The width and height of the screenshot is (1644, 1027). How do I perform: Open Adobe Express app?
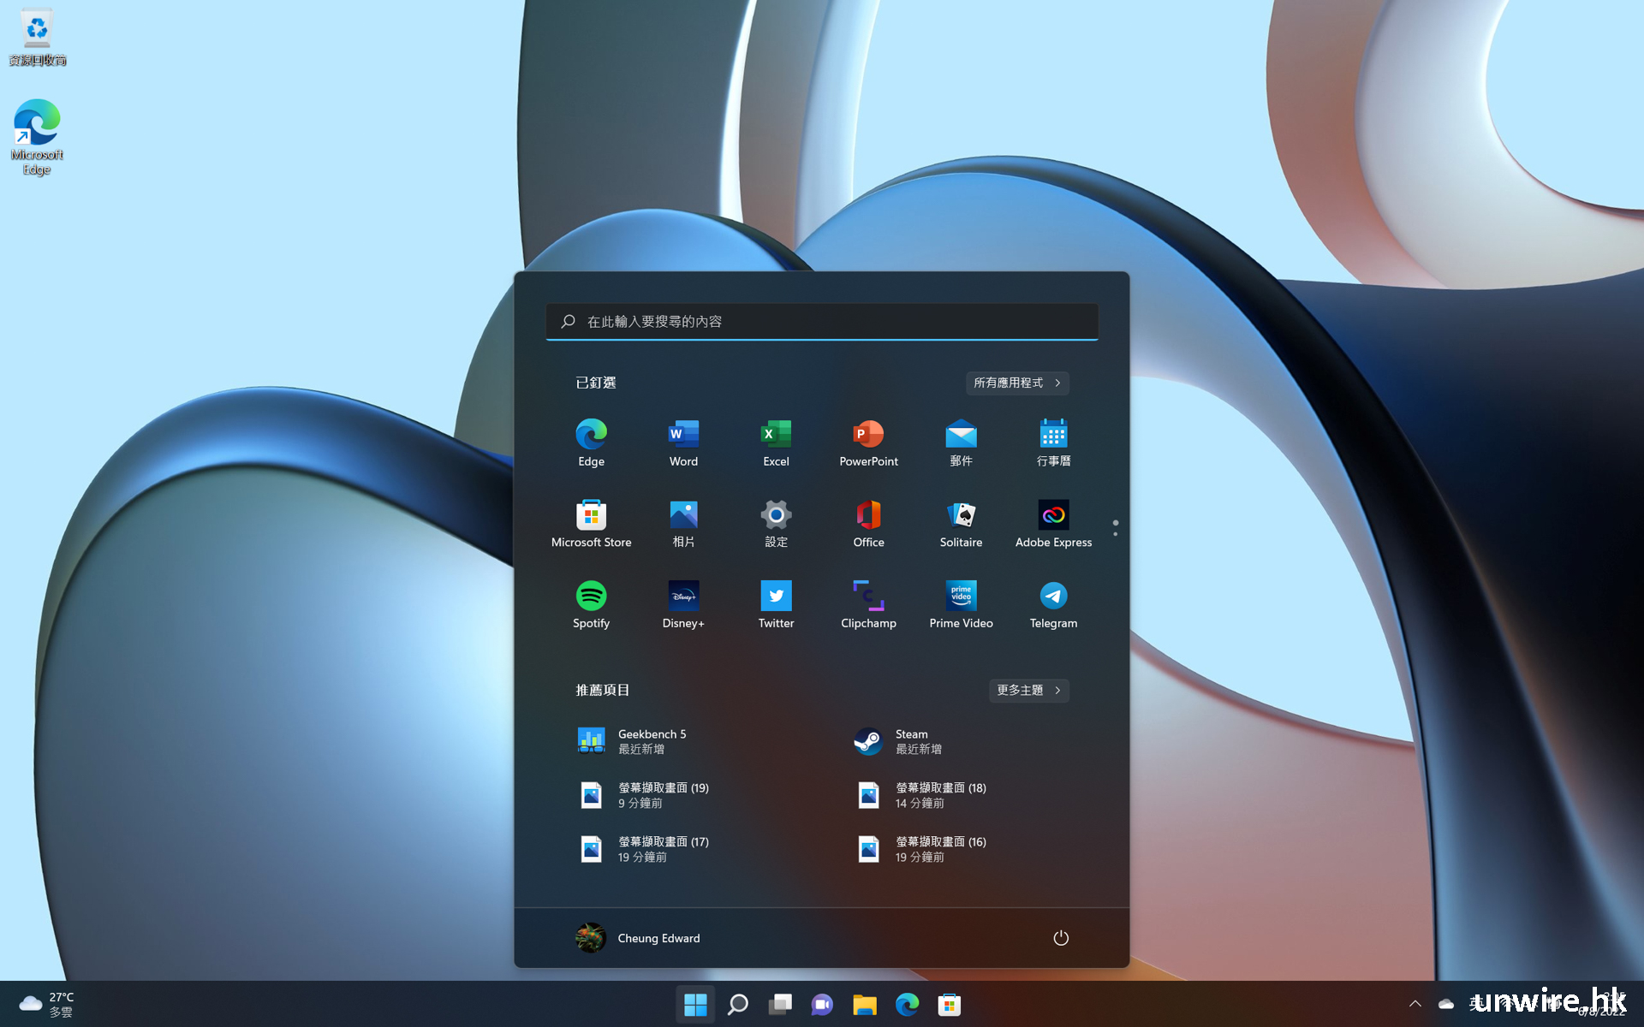1053,523
